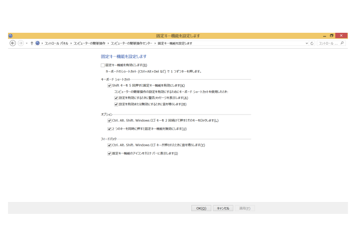Open the address bar history dropdown
The height and width of the screenshot is (250, 353).
(307, 43)
